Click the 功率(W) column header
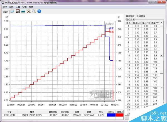Image resolution: width=167 pixels, height=122 pixels. (156, 23)
